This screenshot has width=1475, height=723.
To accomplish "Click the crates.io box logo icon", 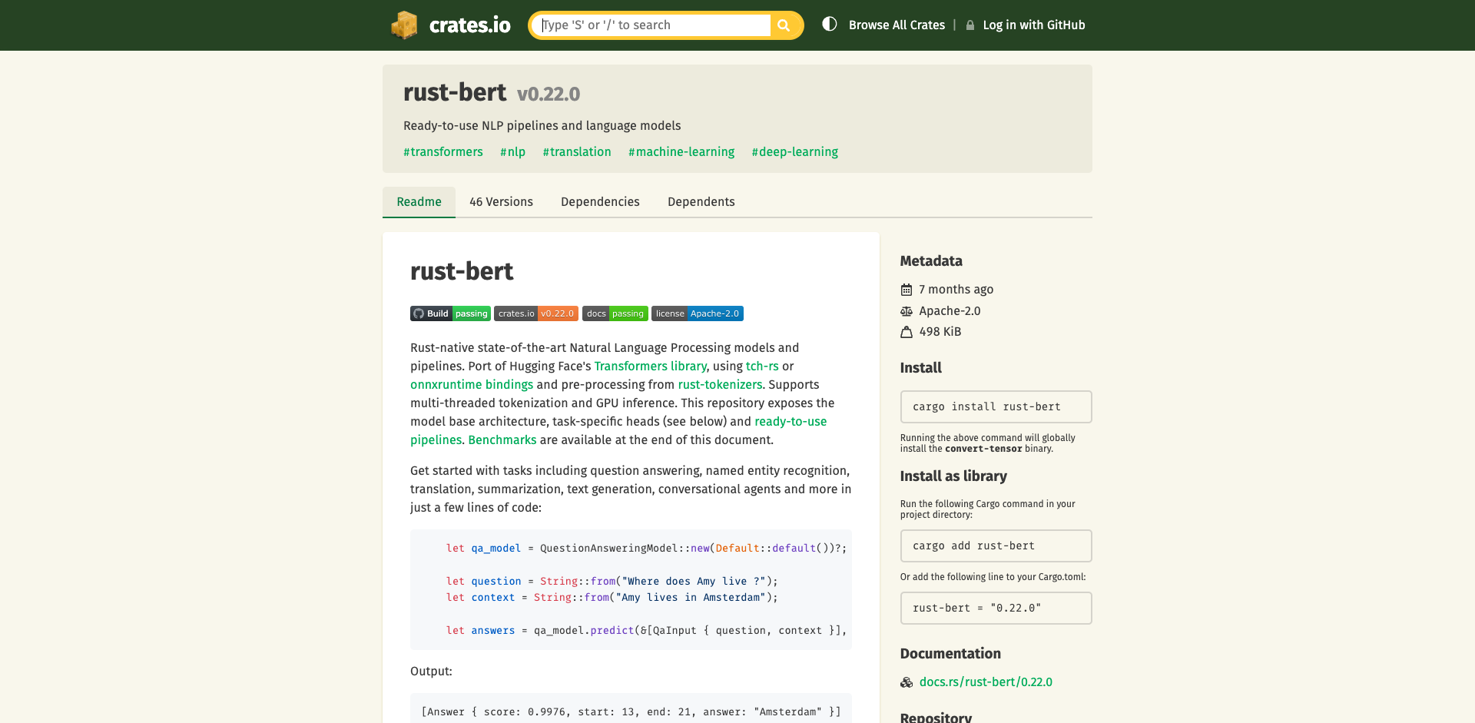I will tap(404, 25).
